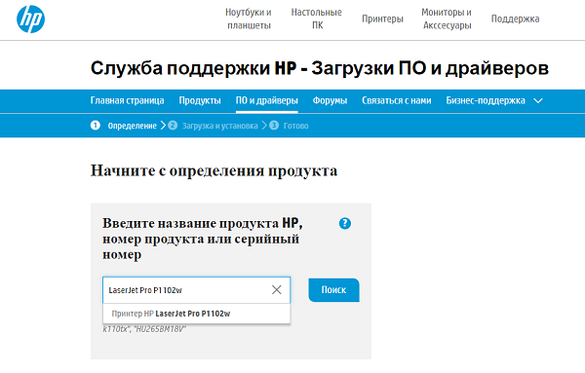Click step 3 circle icon in progress bar
Viewport: 585px width, 373px height.
pyautogui.click(x=274, y=126)
